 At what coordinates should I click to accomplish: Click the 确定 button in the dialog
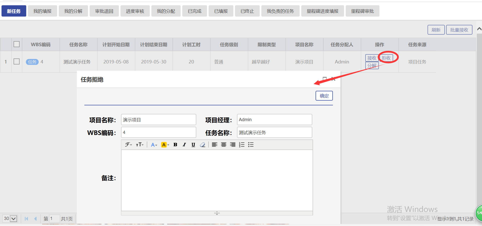click(x=324, y=96)
